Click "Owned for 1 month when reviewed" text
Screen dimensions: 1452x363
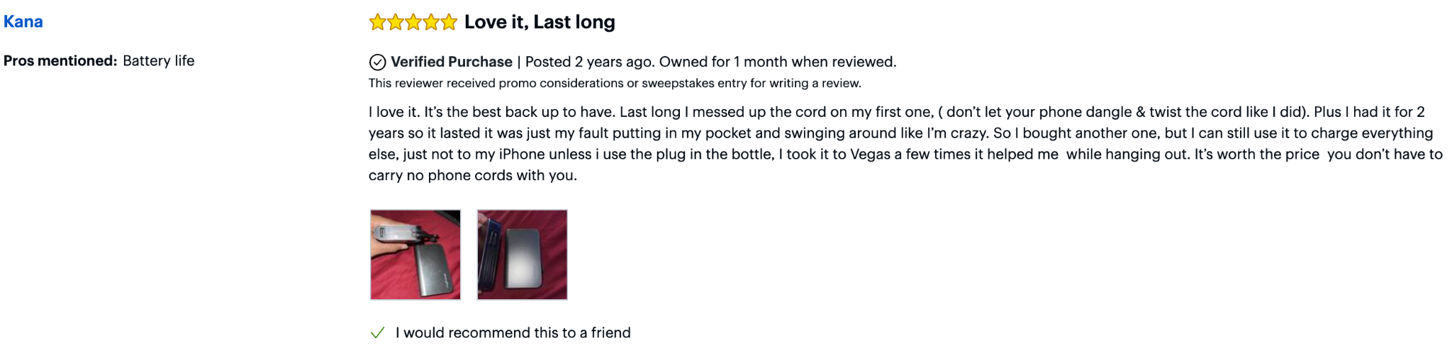tap(778, 62)
